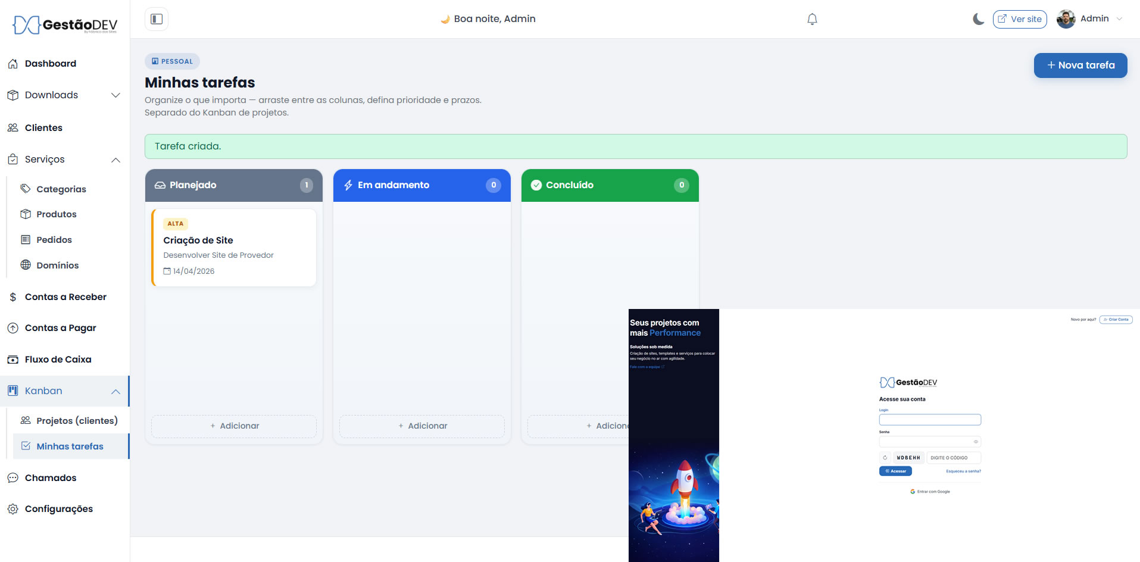1140x562 pixels.
Task: Refresh the captcha code on the login form
Action: click(x=885, y=457)
